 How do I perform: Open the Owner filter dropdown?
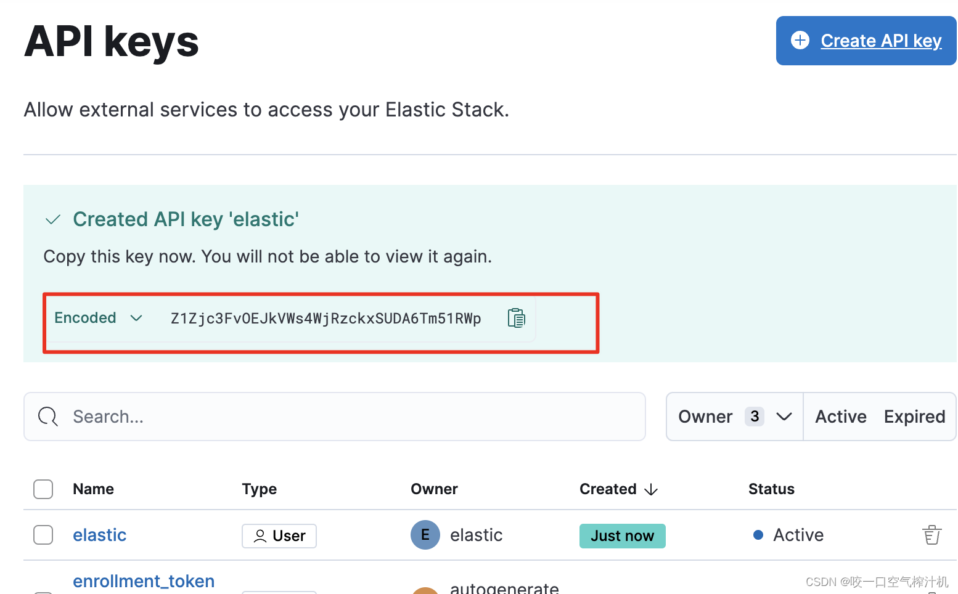point(734,417)
